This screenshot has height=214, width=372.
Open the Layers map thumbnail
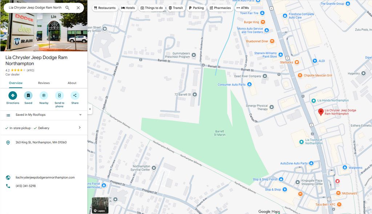click(100, 205)
